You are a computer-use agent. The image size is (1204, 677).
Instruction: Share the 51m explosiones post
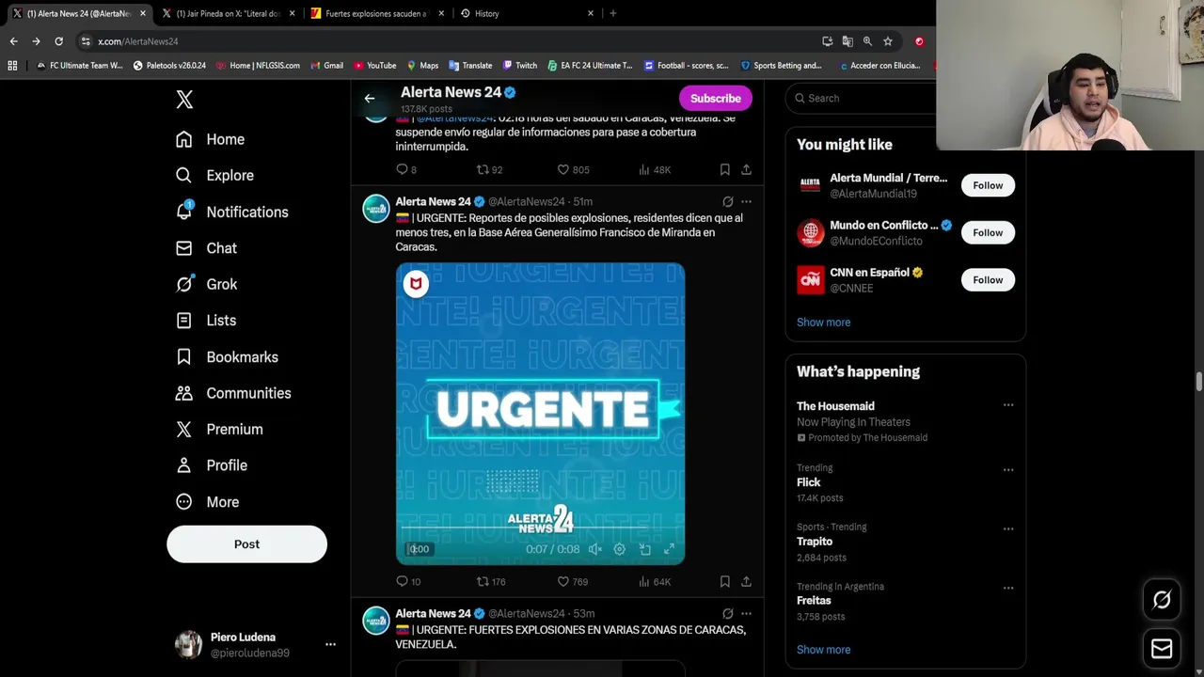pyautogui.click(x=746, y=582)
